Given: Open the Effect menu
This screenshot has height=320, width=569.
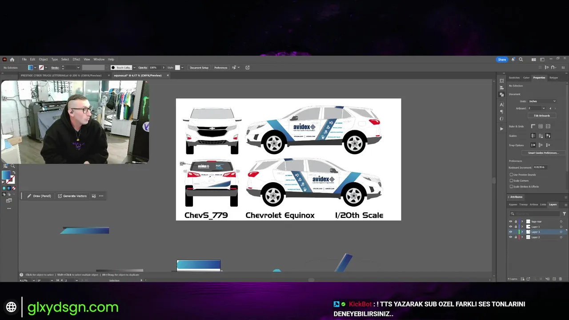Looking at the screenshot, I should [x=76, y=59].
